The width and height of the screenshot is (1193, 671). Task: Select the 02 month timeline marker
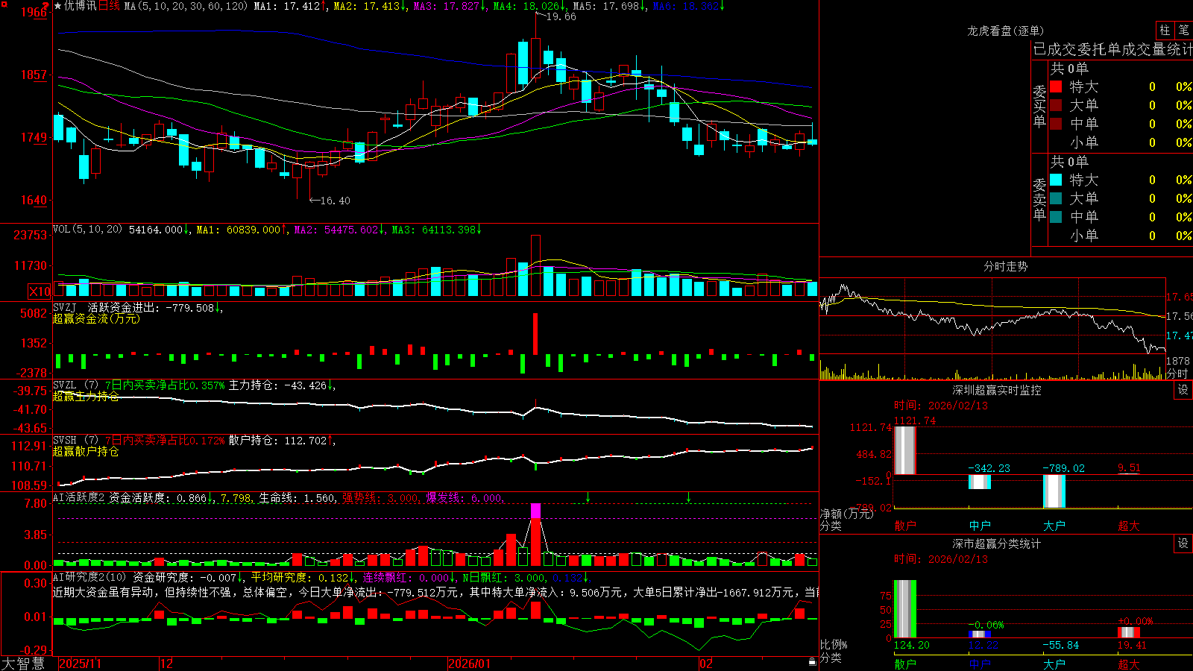click(706, 664)
